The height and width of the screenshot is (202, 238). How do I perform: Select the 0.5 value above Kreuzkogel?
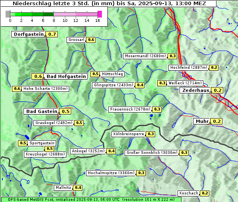(x=49, y=149)
